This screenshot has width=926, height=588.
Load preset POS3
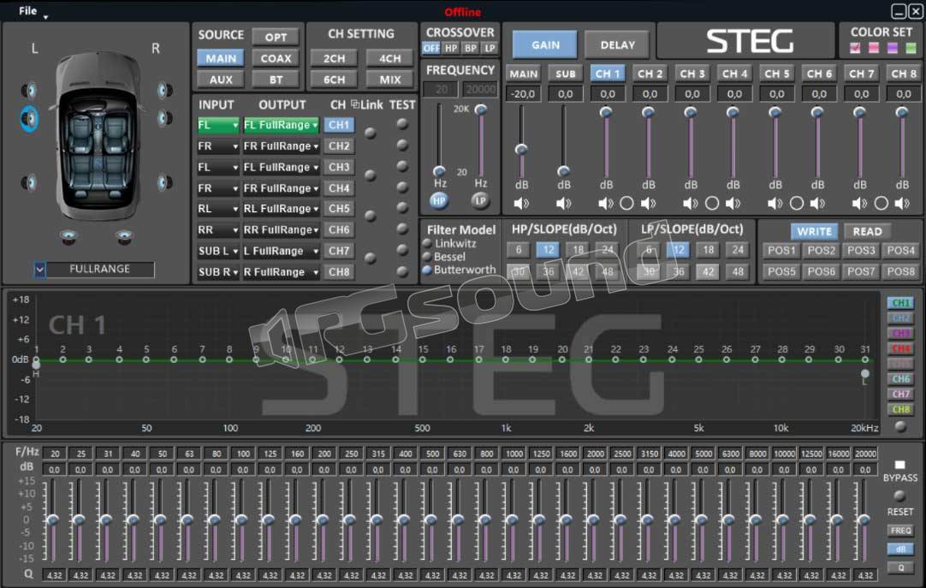(861, 250)
